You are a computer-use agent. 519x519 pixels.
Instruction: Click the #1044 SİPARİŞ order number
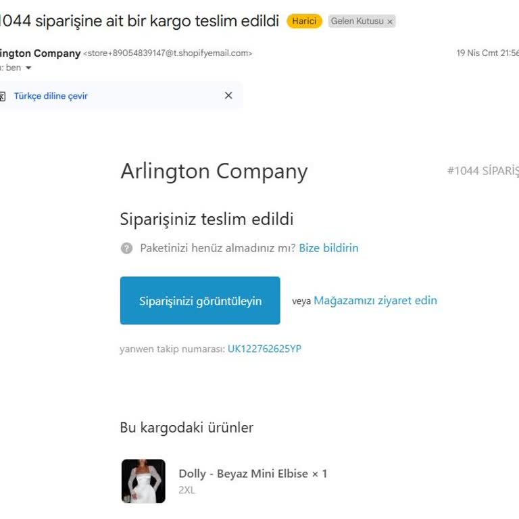coord(483,171)
